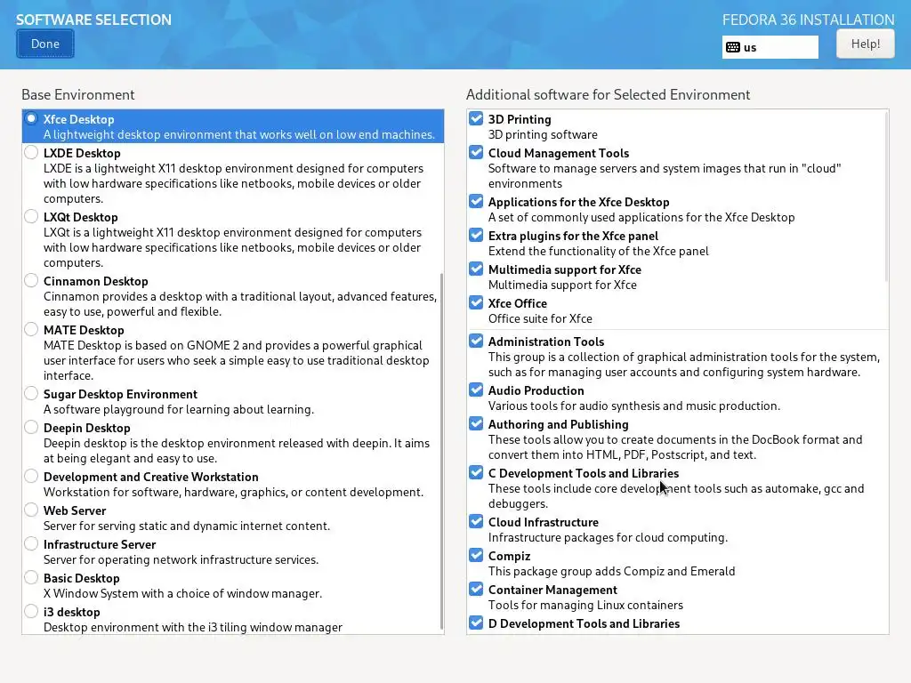Uncheck Xfce Office checkbox
This screenshot has height=683, width=911.
pyautogui.click(x=476, y=302)
